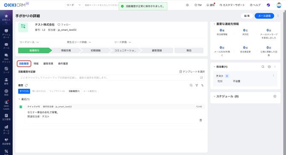Switch to the 情報 tab

tap(36, 64)
